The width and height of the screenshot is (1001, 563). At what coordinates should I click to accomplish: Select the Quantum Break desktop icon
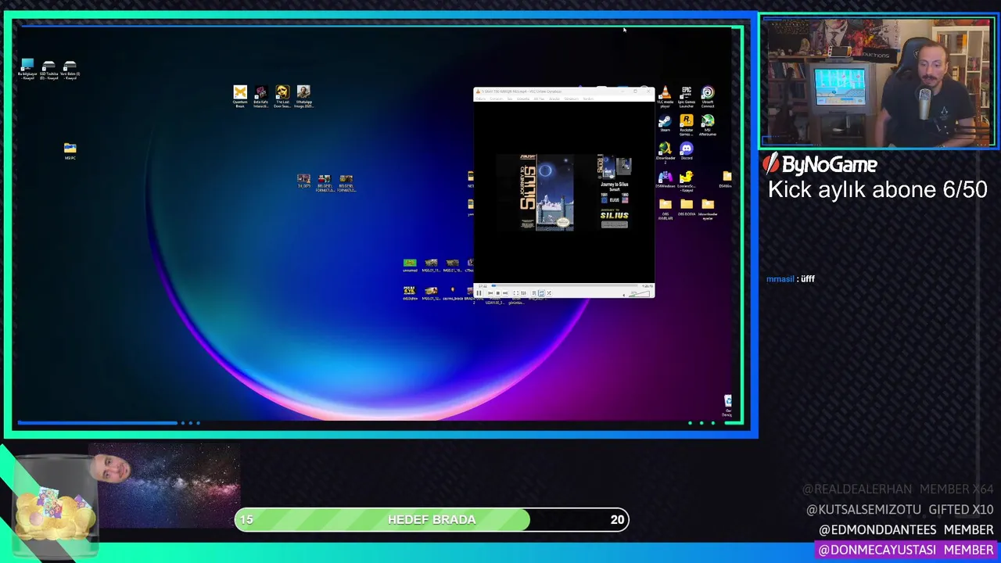coord(240,97)
